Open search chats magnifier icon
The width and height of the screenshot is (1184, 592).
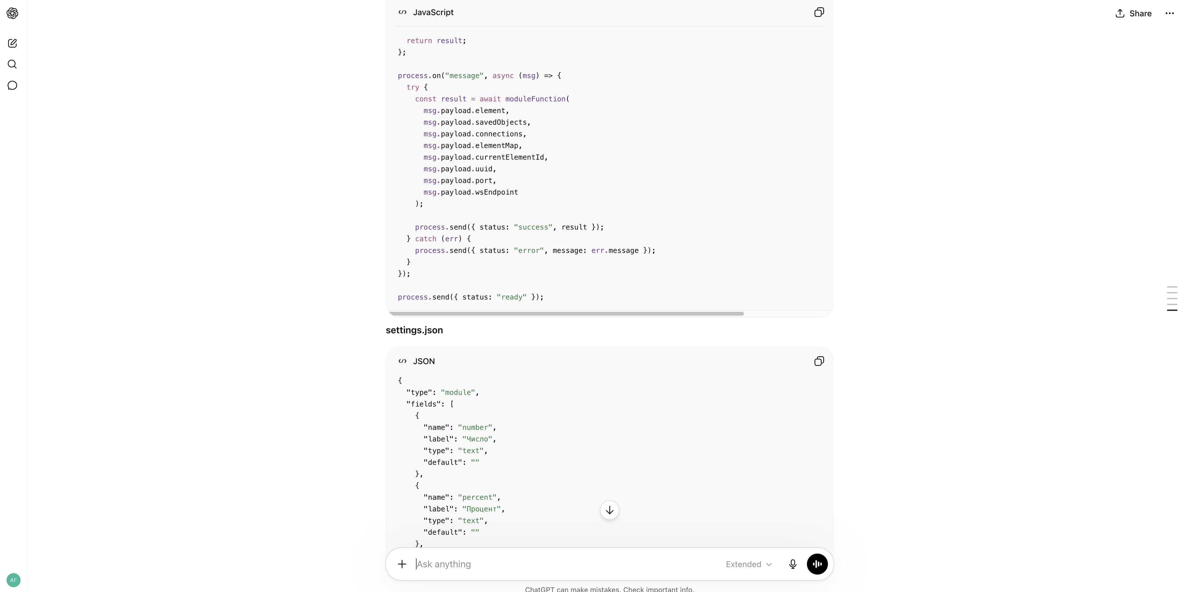(x=12, y=64)
